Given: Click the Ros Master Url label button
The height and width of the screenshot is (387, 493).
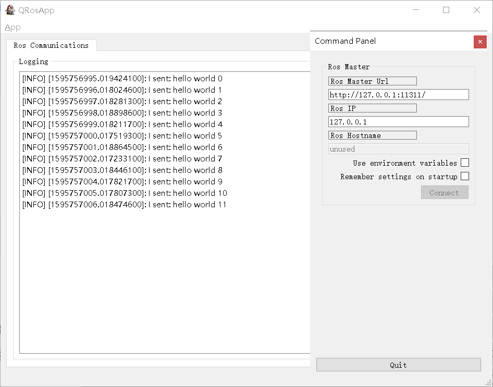Looking at the screenshot, I should 372,81.
